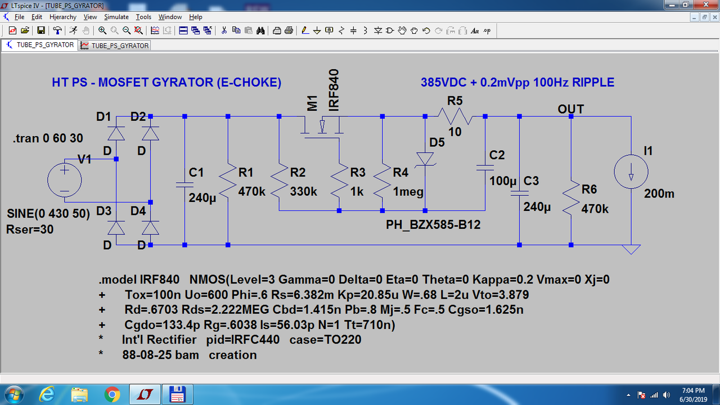The image size is (720, 405).
Task: Select the Cut scissors tool
Action: pyautogui.click(x=224, y=30)
